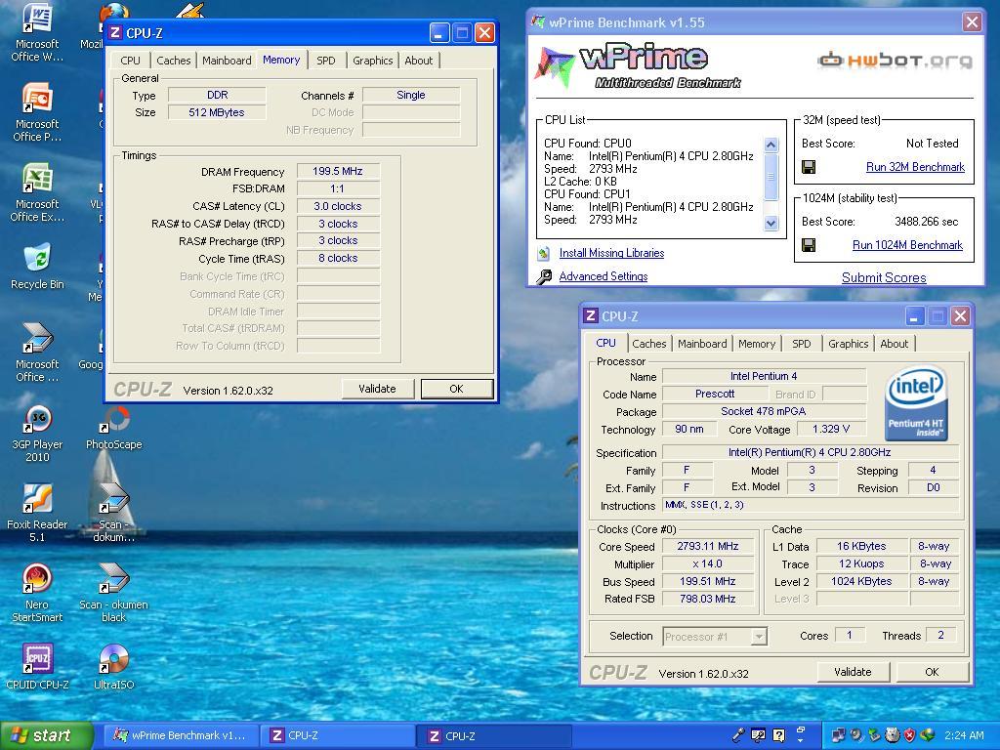Open Caches tab in Memory CPU-Z window
The height and width of the screenshot is (750, 1000).
click(174, 61)
